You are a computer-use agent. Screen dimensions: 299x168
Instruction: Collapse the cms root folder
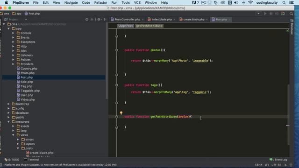pos(4,24)
